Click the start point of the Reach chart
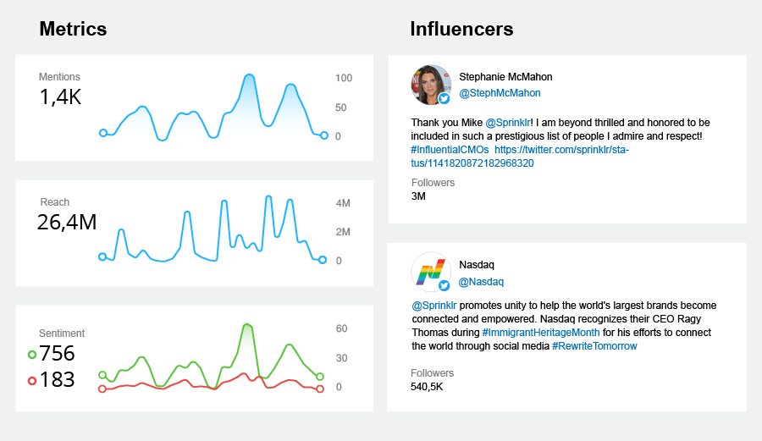 102,256
